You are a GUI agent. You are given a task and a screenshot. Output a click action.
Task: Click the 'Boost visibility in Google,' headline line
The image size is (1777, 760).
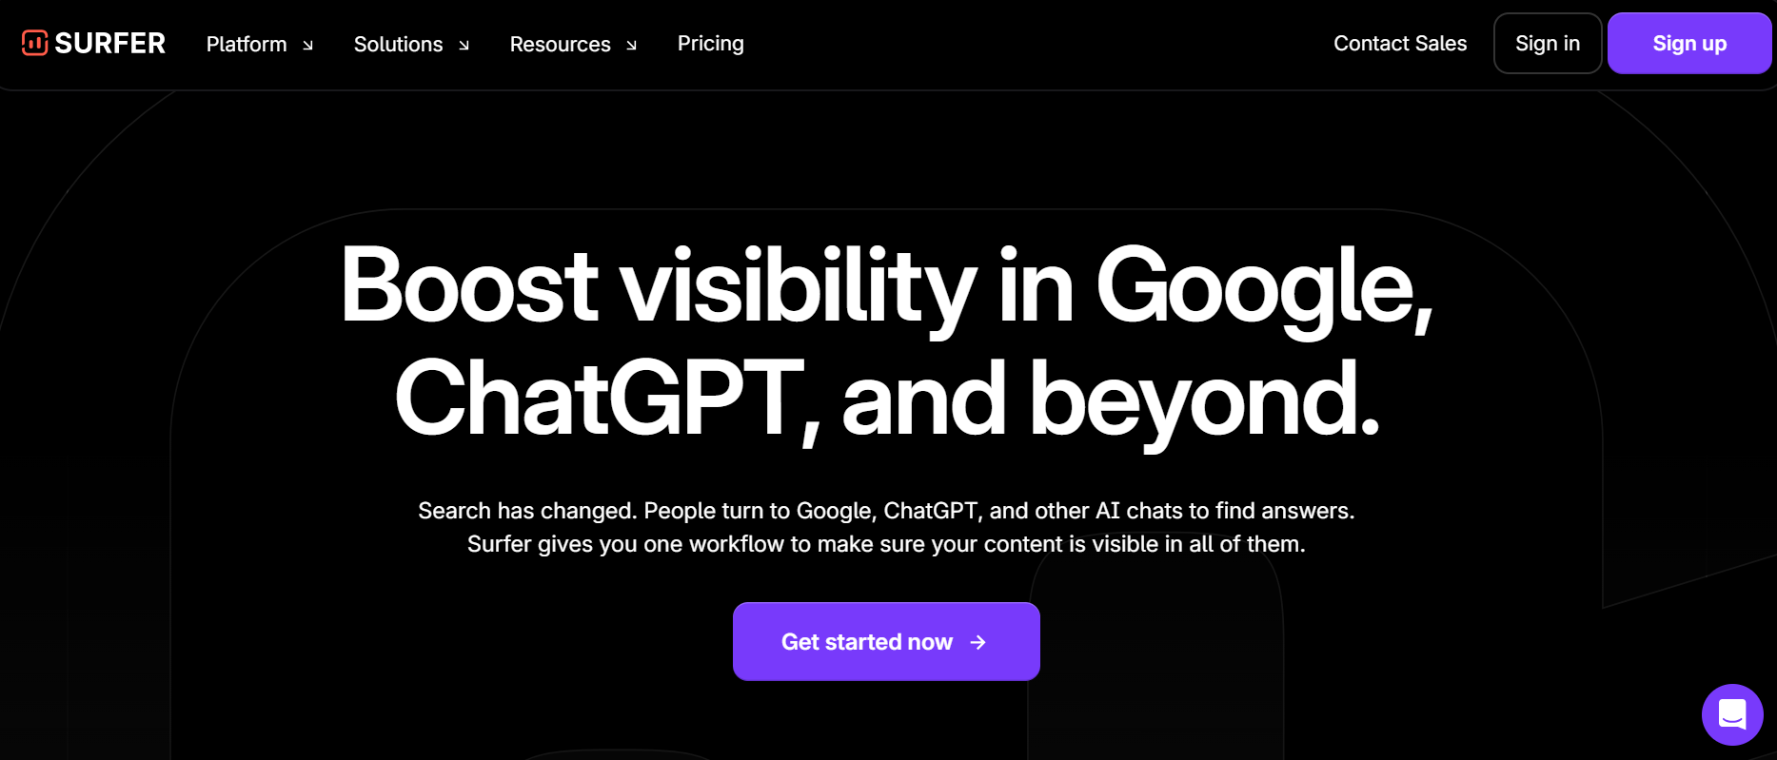[x=887, y=285]
